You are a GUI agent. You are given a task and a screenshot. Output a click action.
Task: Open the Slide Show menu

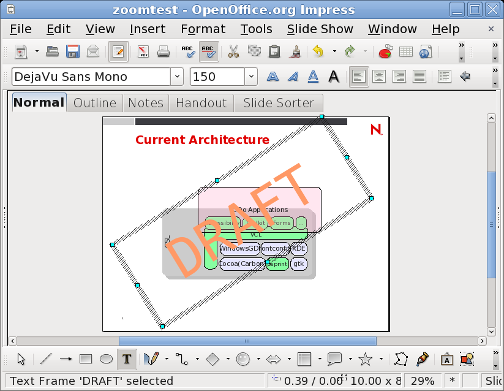click(x=320, y=29)
